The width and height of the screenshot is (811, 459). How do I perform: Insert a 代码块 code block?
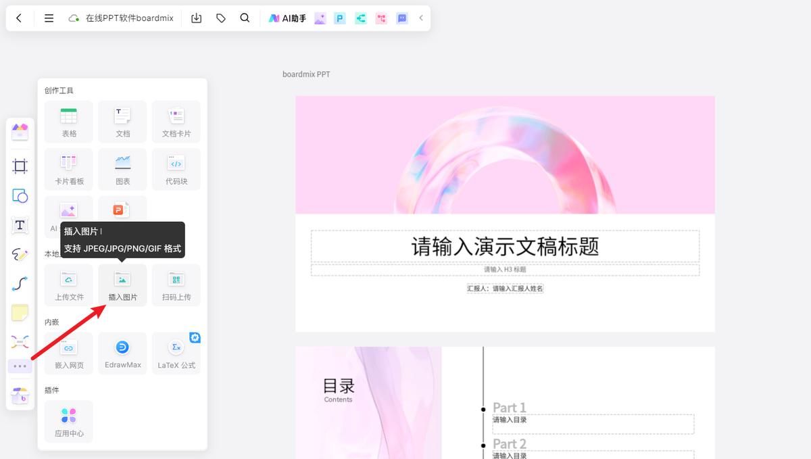176,169
